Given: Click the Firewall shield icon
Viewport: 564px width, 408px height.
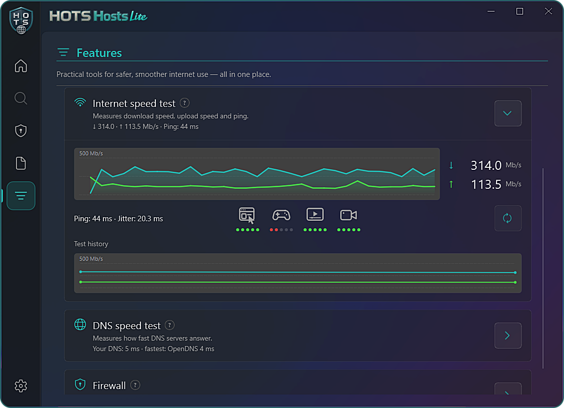Looking at the screenshot, I should tap(80, 384).
